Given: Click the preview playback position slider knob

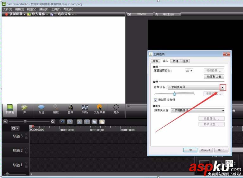Looking at the screenshot, I should 128,106.
